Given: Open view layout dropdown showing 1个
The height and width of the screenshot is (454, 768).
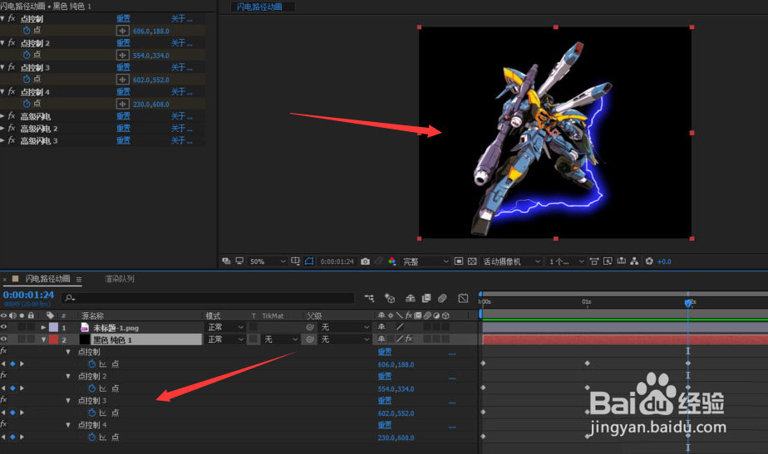Looking at the screenshot, I should [x=566, y=261].
